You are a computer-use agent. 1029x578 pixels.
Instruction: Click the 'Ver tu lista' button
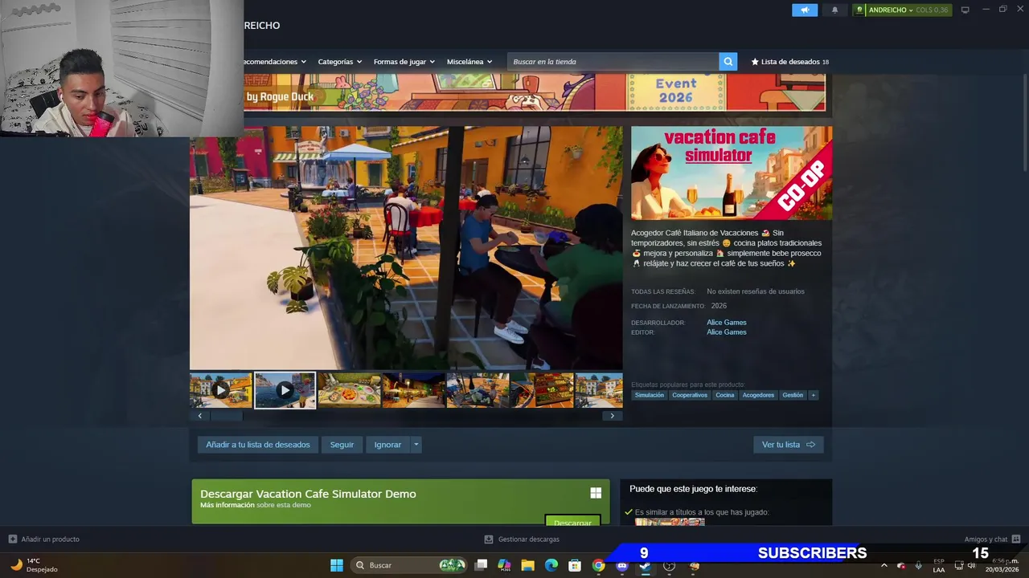(789, 445)
